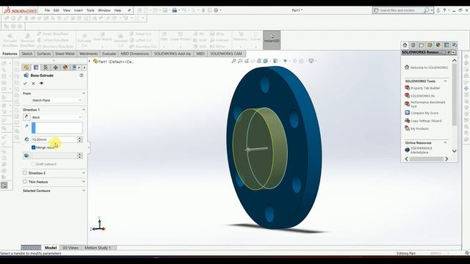The image size is (470, 264).
Task: Switch to the Evaluate tab
Action: [x=109, y=54]
